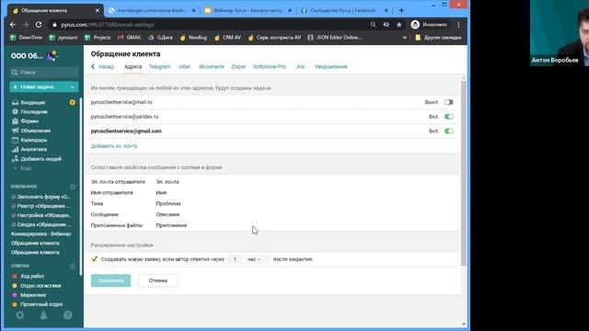Expand Новая задача dropdown arrow

click(72, 87)
